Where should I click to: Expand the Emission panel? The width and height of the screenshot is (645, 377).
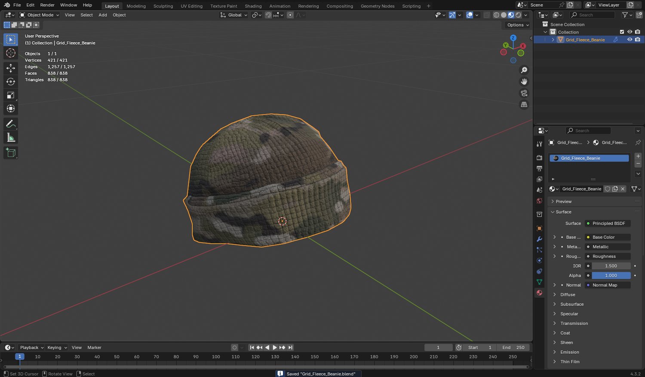(x=569, y=352)
